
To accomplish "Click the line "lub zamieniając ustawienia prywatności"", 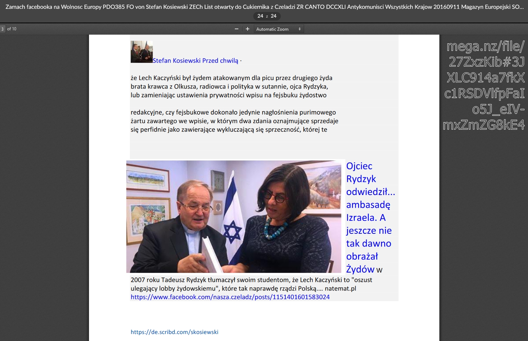I will pyautogui.click(x=229, y=95).
